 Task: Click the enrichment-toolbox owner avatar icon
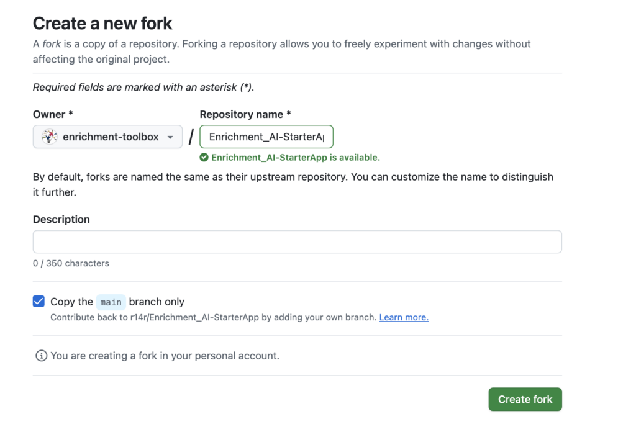point(50,137)
